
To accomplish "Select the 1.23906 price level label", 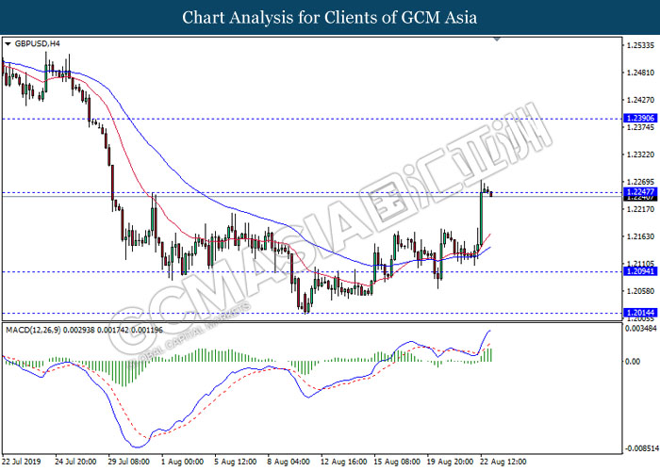I will coord(640,118).
